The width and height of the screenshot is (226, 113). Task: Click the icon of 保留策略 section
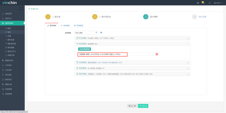point(77,68)
